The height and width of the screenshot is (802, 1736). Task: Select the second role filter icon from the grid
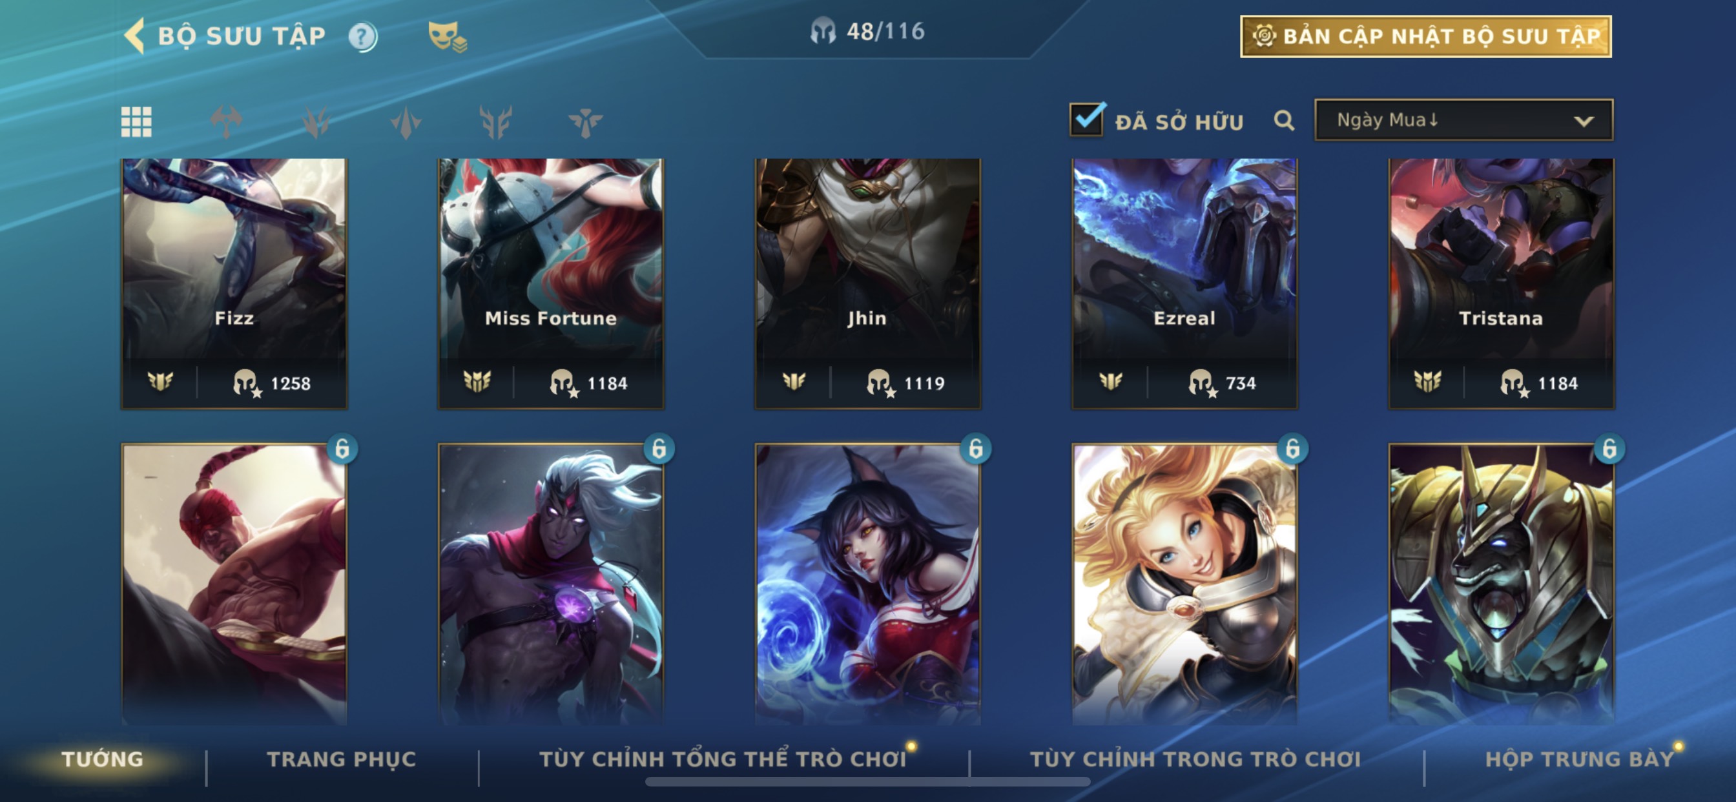point(315,122)
